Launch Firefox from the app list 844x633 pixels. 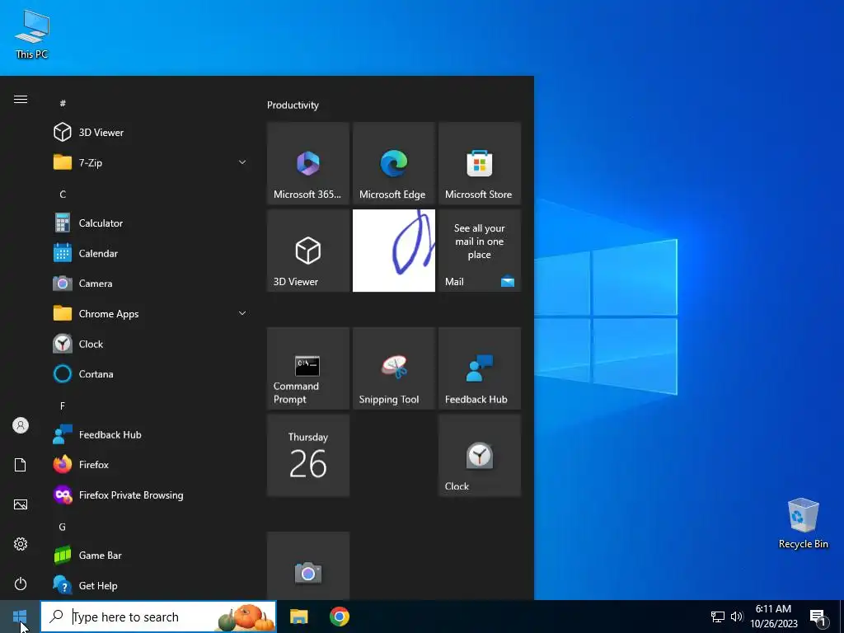click(148, 465)
